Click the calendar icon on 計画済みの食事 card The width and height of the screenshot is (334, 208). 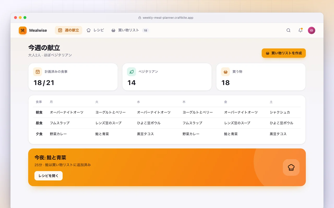(38, 72)
